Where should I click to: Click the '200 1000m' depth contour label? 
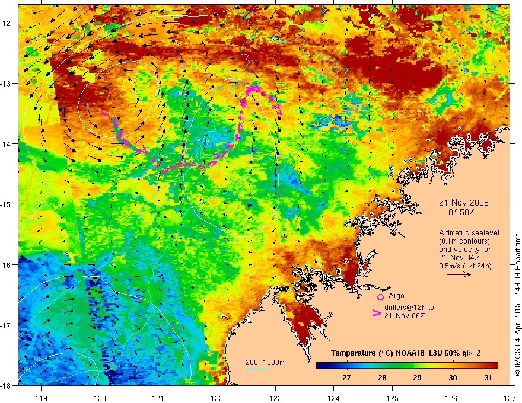265,363
